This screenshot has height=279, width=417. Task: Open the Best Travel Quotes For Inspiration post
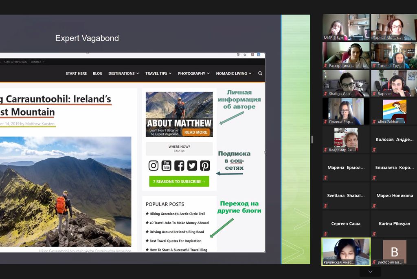point(175,241)
